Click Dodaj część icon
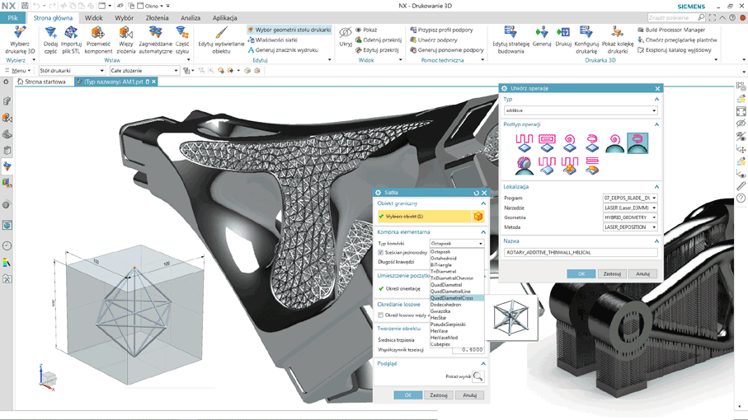This screenshot has height=420, width=748. (50, 33)
